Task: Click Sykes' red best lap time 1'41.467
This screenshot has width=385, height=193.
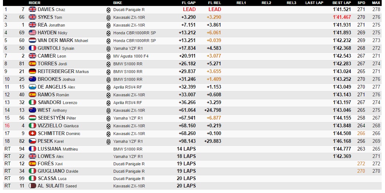Action: click(342, 17)
